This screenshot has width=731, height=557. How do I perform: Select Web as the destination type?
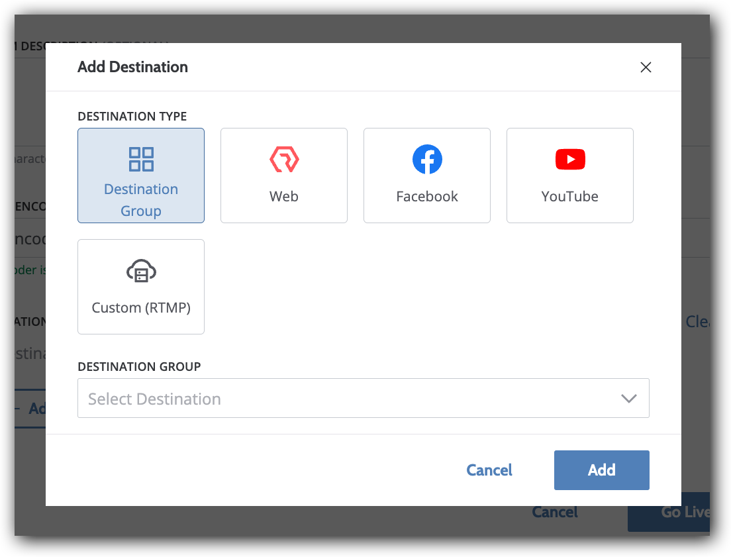coord(283,176)
